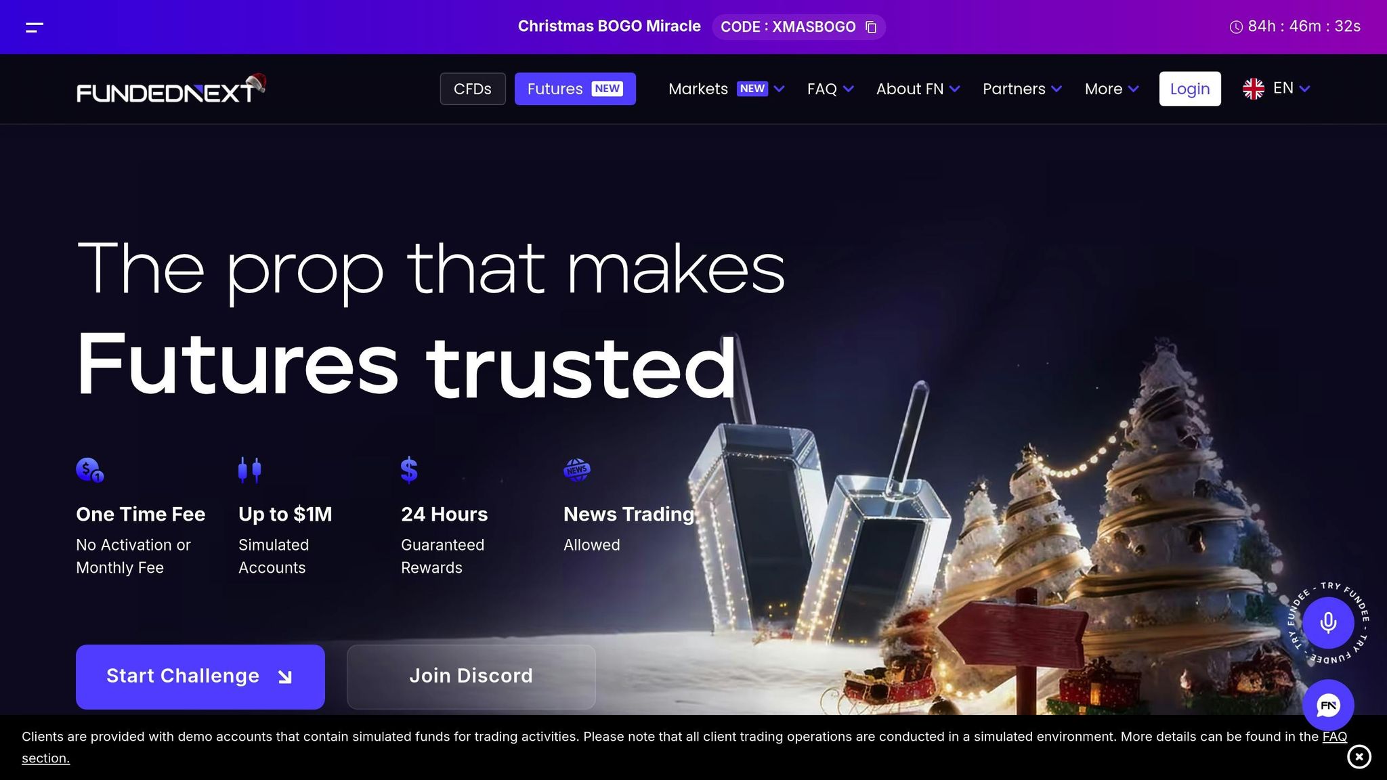Image resolution: width=1387 pixels, height=780 pixels.
Task: Click the News Trading globe icon
Action: tap(577, 470)
